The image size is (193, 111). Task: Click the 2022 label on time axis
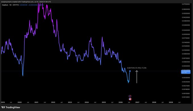(x=53, y=102)
